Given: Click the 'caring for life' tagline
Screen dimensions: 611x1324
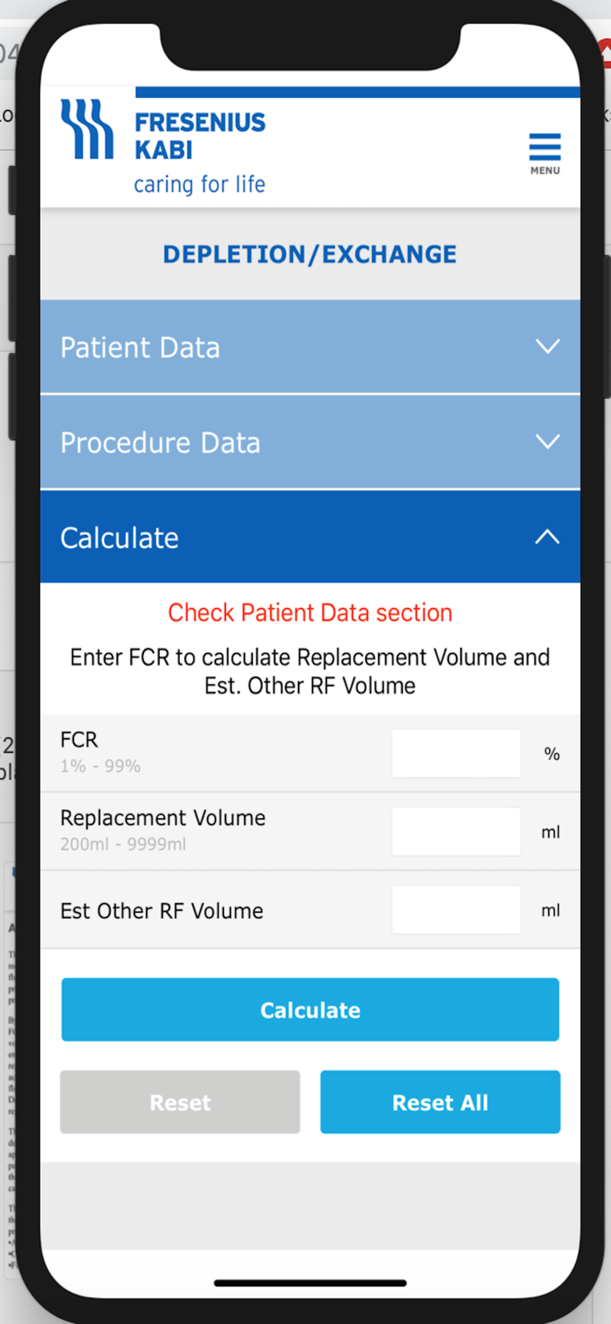Looking at the screenshot, I should tap(199, 184).
